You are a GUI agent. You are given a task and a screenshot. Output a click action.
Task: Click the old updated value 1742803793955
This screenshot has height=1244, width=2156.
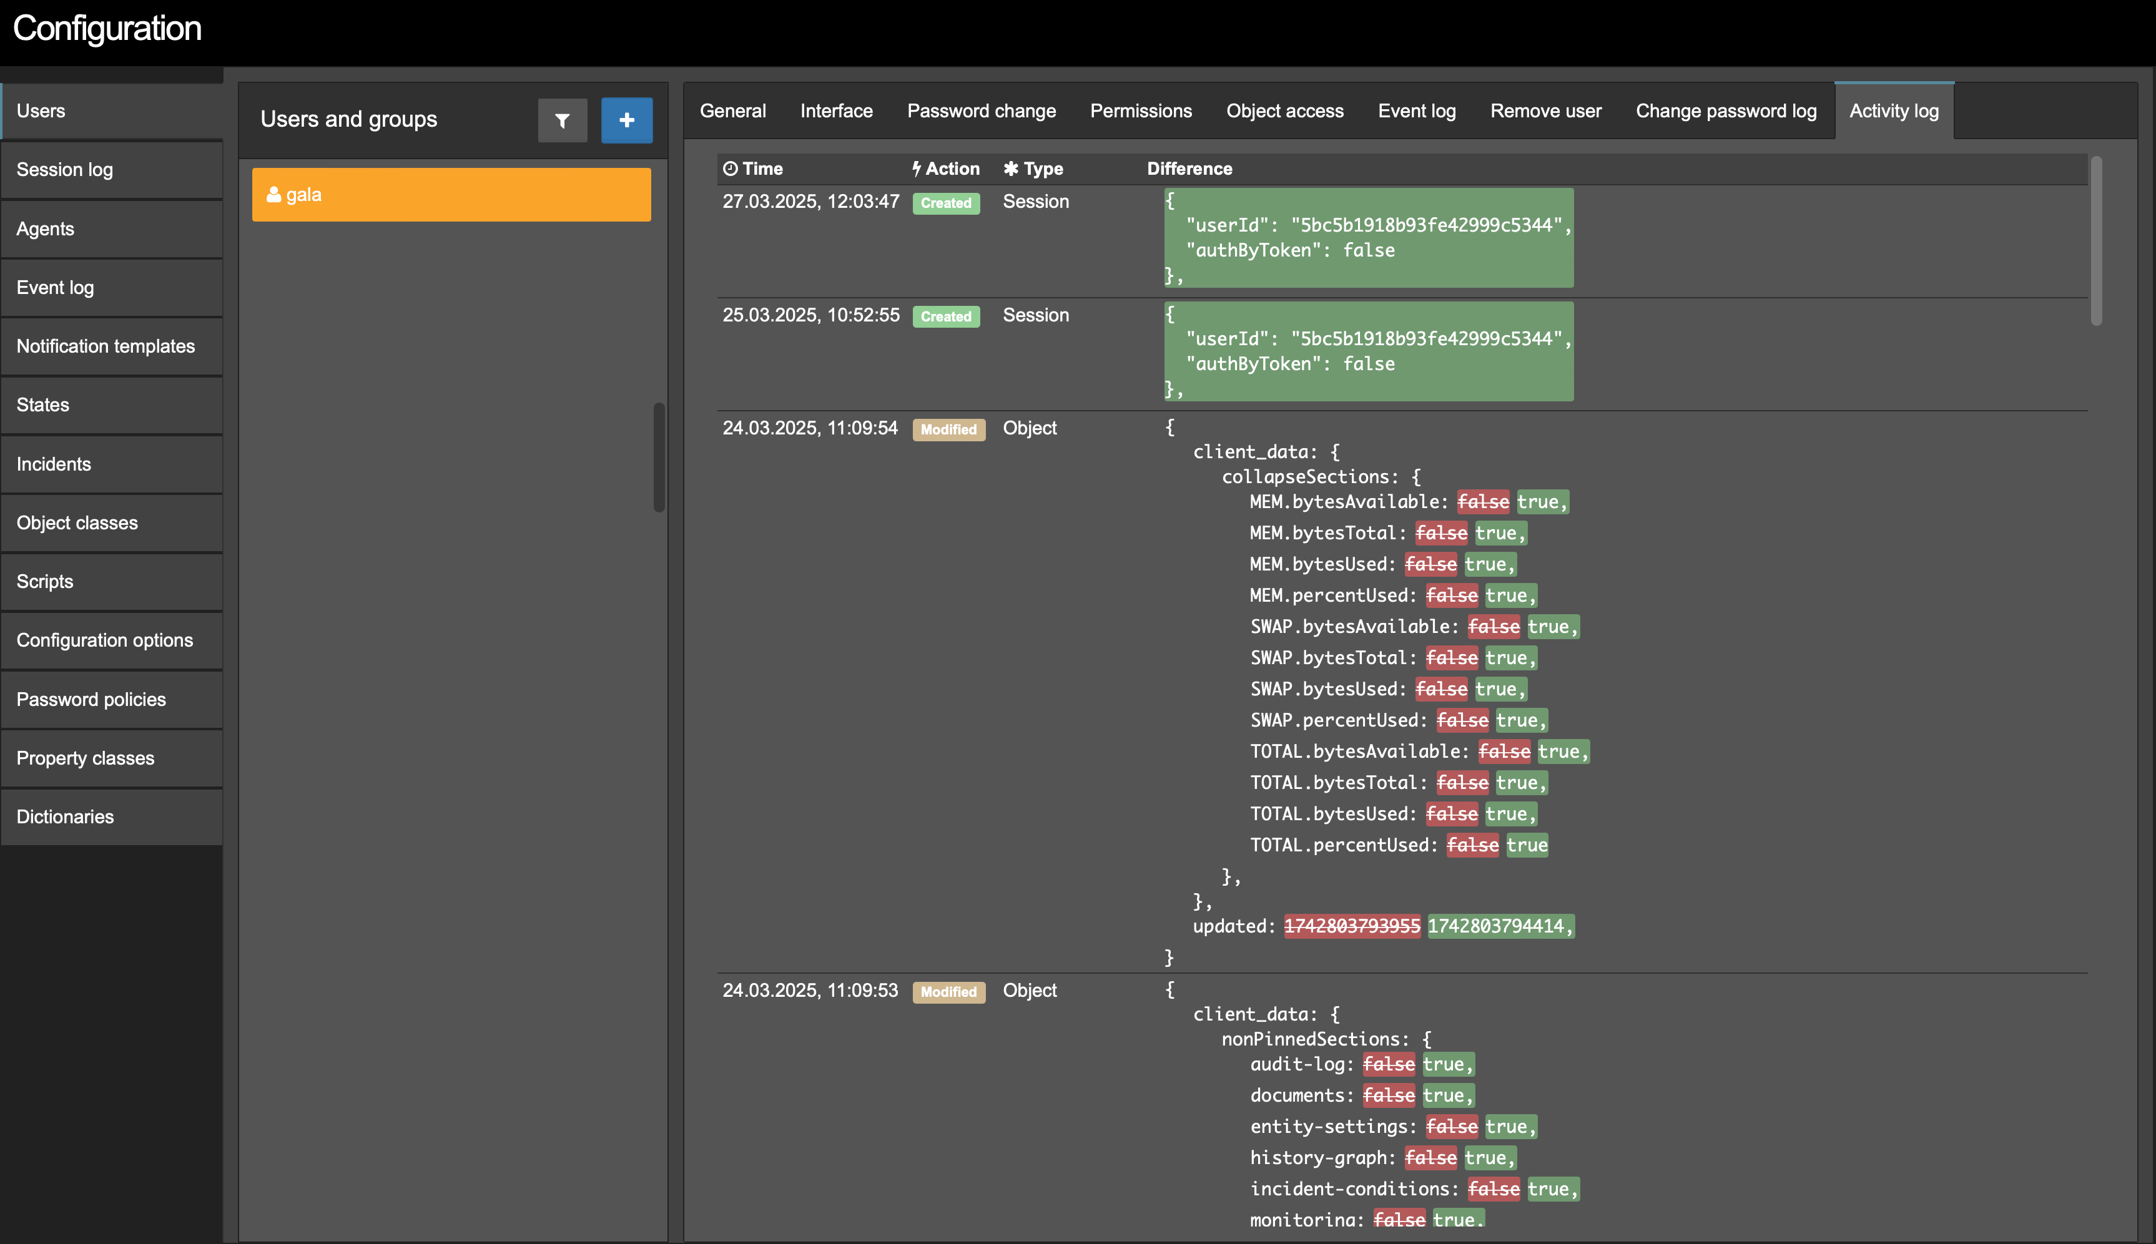(x=1352, y=926)
